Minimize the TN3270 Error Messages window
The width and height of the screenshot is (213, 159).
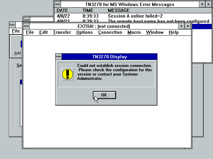pyautogui.click(x=202, y=4)
